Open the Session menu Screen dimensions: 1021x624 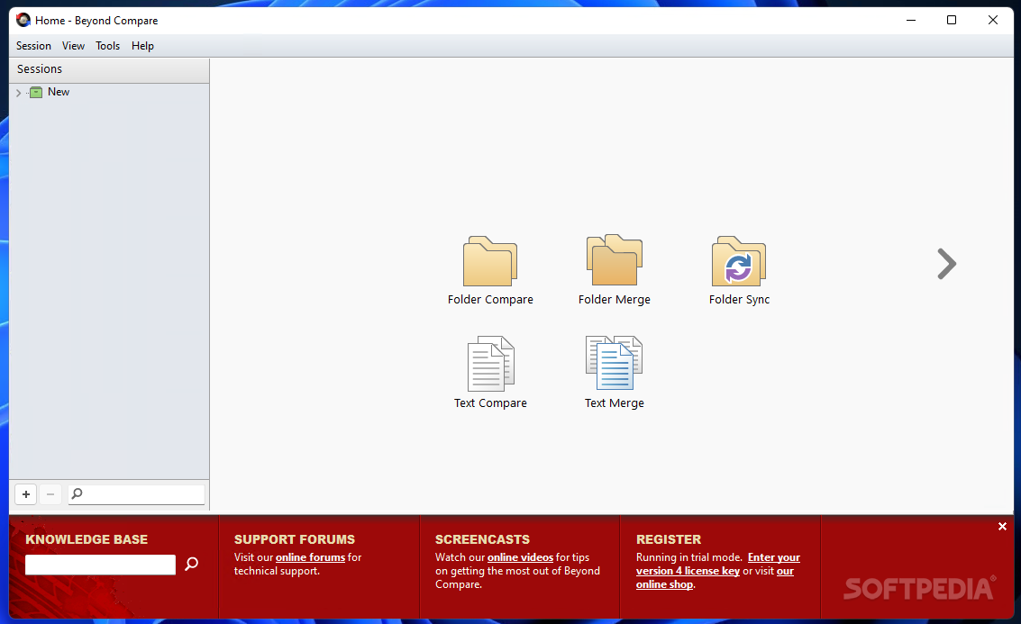point(33,46)
